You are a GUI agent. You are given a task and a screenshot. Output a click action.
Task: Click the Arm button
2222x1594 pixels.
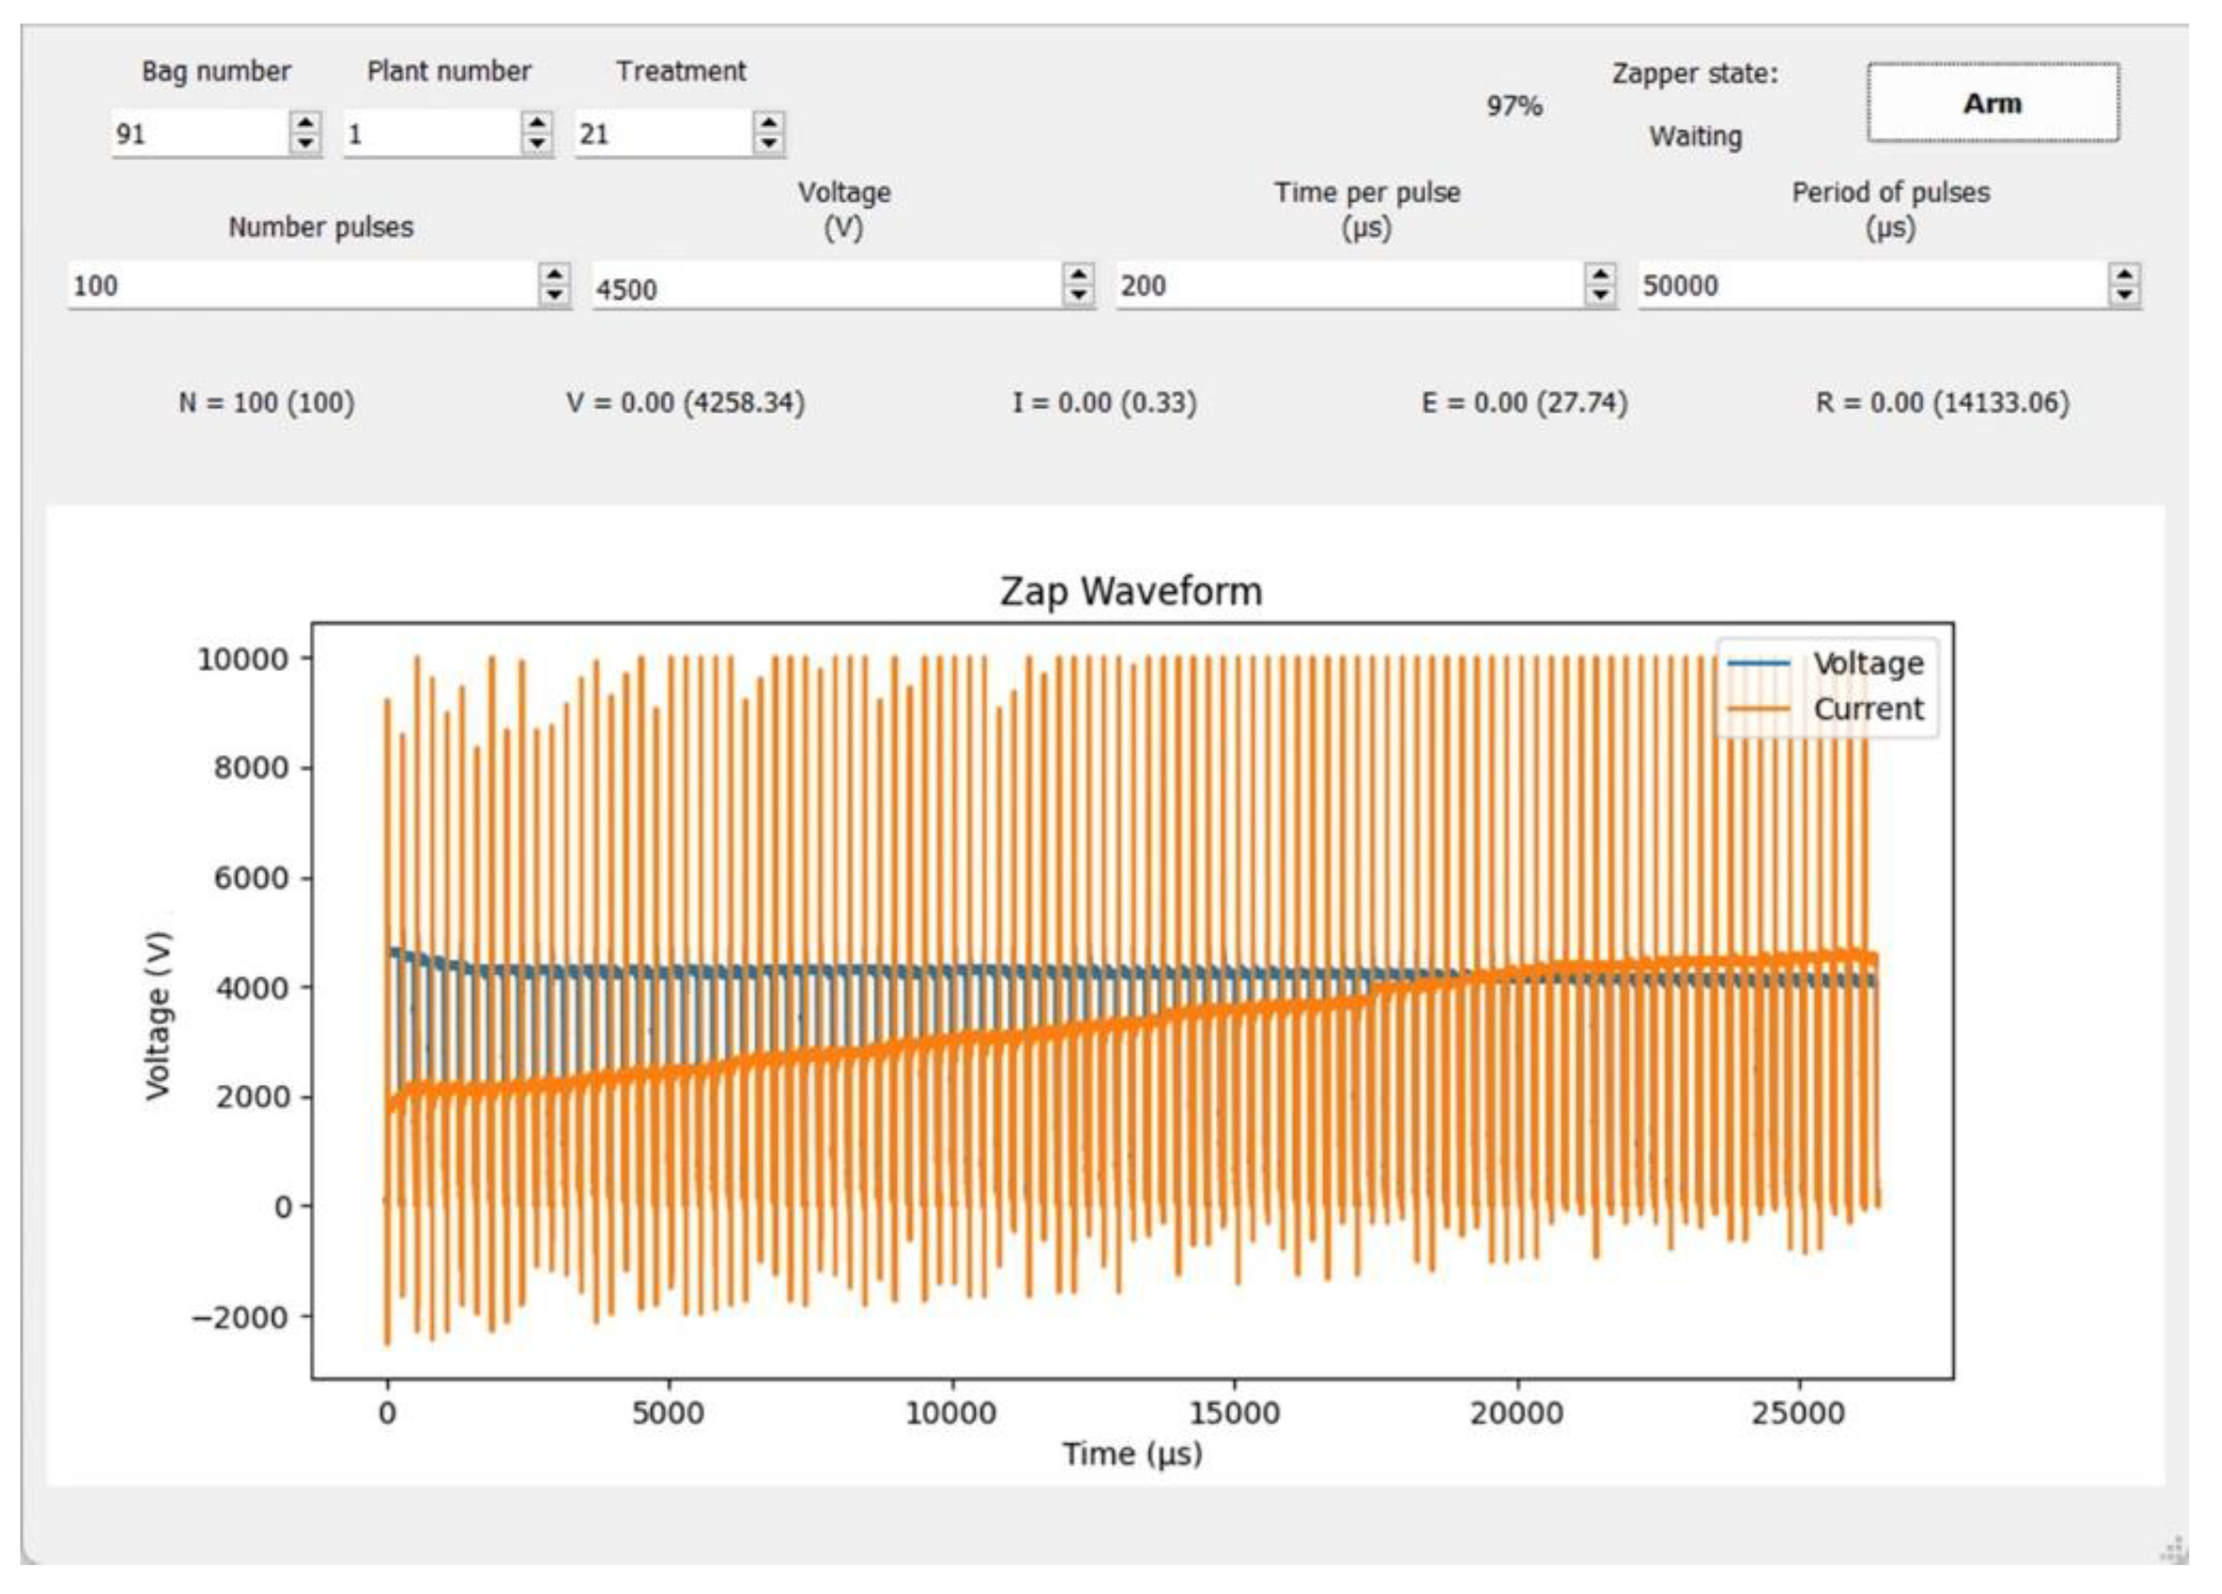tap(1992, 103)
